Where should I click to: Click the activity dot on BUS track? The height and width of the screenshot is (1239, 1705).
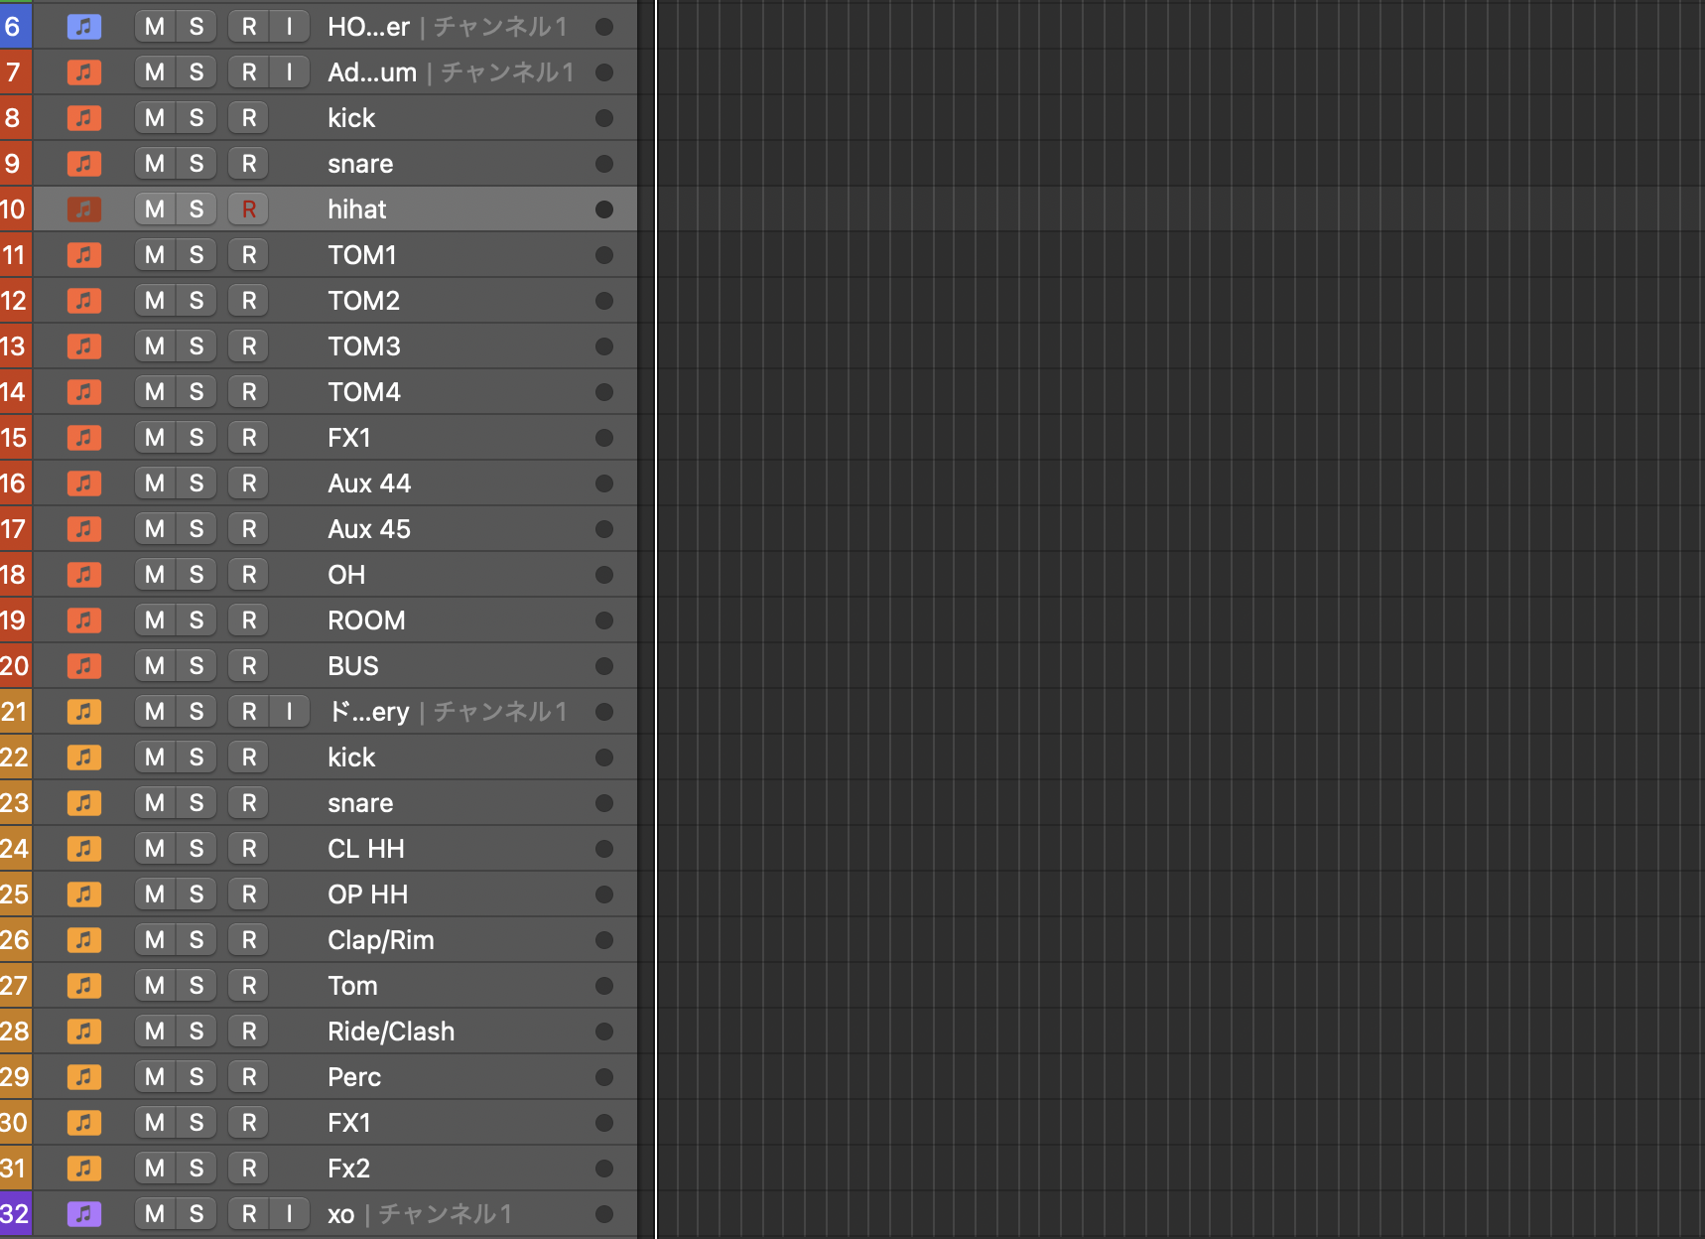[603, 666]
